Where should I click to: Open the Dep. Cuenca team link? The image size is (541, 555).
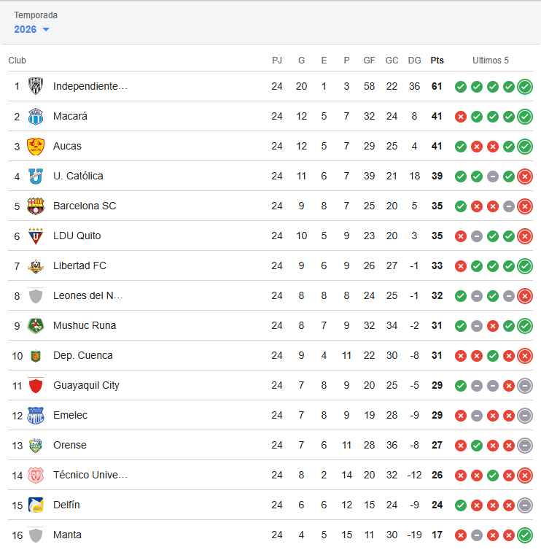pyautogui.click(x=83, y=355)
